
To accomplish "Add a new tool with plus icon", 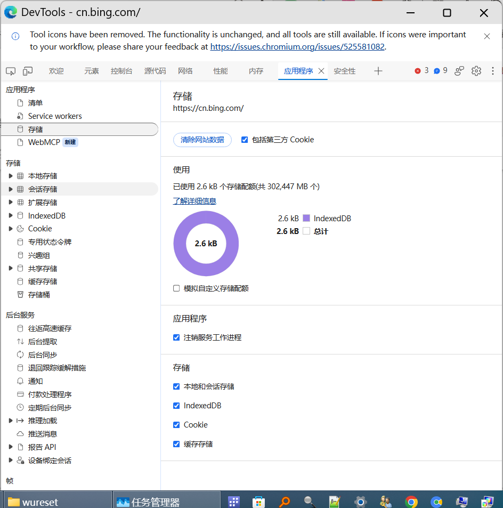I will [x=378, y=71].
